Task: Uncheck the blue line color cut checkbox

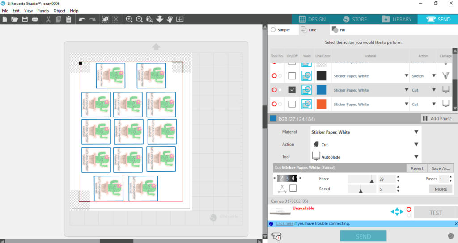Action: [x=292, y=90]
